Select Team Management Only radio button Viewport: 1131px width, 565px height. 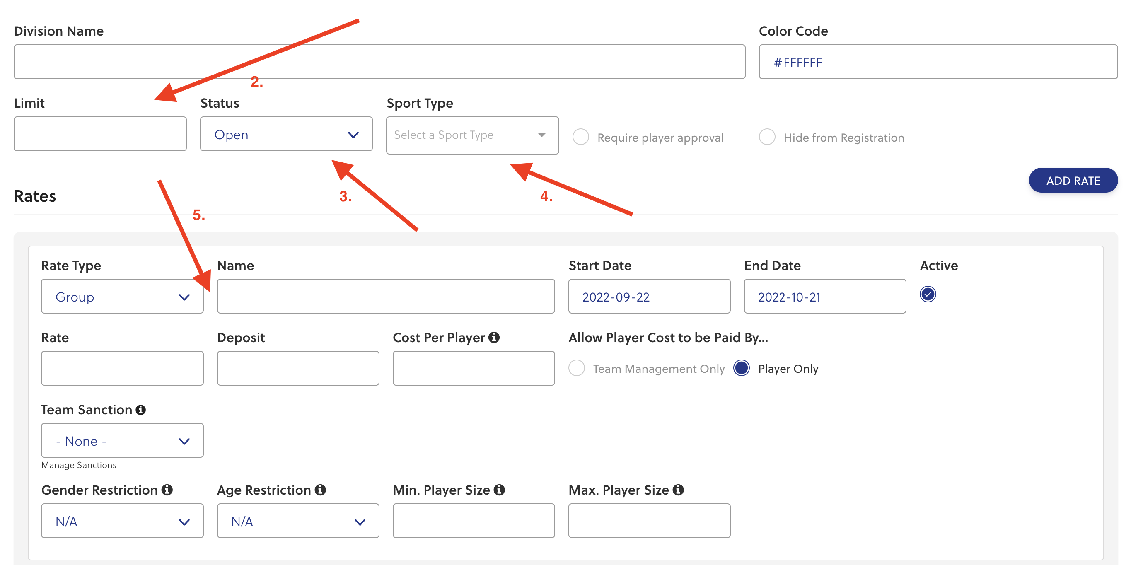[576, 368]
